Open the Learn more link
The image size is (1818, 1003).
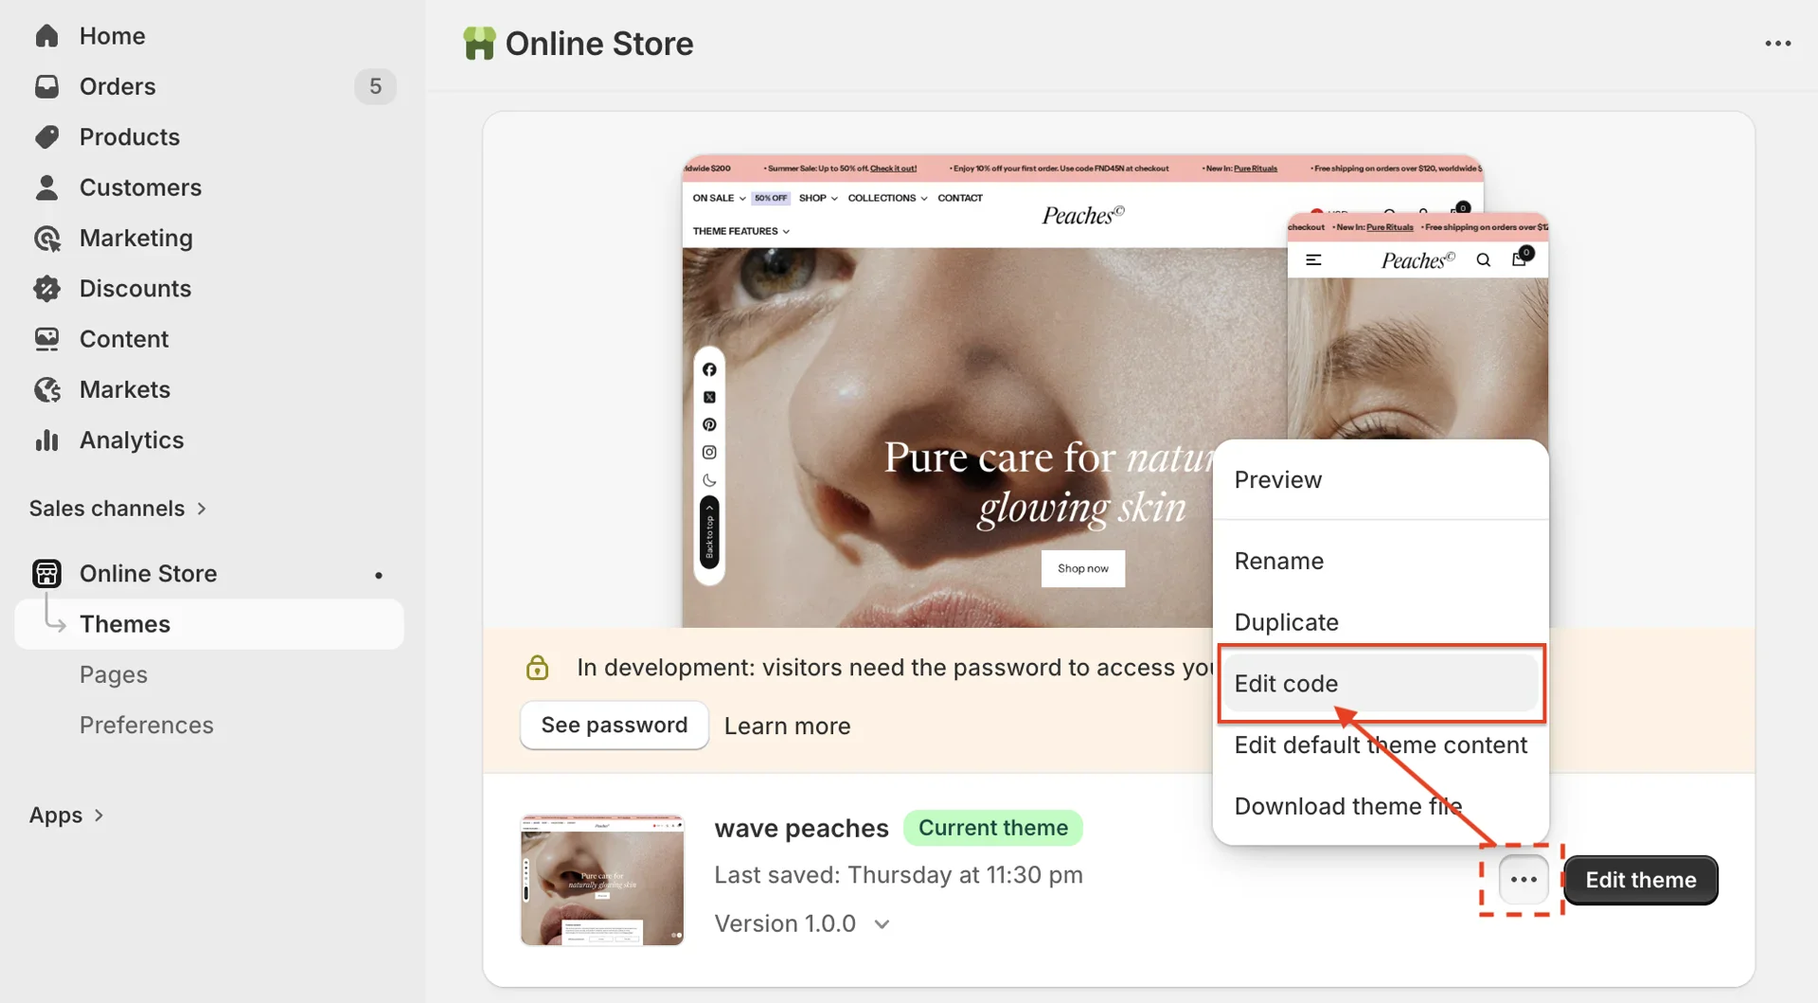tap(787, 725)
